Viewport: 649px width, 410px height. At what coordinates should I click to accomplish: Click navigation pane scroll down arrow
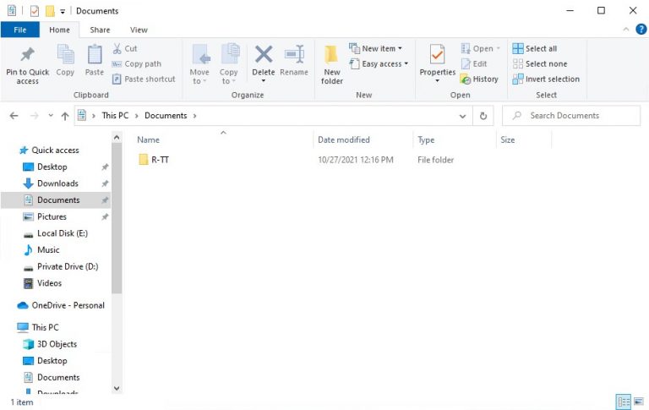click(x=117, y=388)
